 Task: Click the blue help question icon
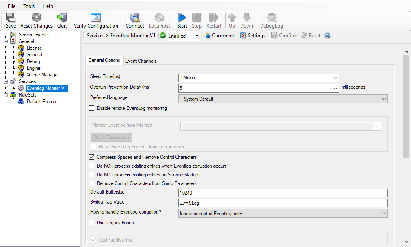tap(327, 36)
